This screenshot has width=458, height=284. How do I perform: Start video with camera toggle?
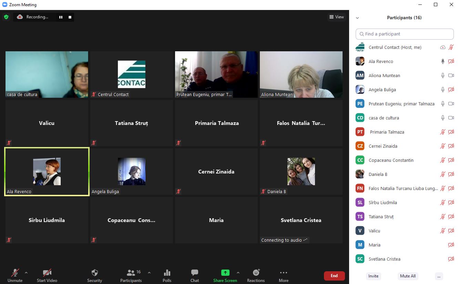click(x=47, y=276)
